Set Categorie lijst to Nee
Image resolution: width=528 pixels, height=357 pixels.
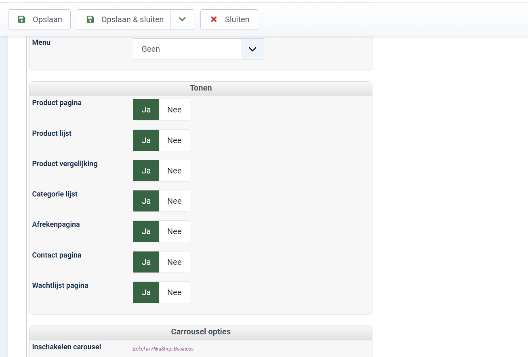click(x=175, y=201)
